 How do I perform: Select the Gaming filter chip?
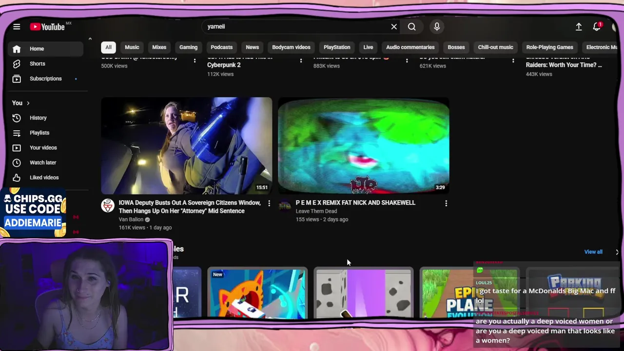(x=188, y=47)
